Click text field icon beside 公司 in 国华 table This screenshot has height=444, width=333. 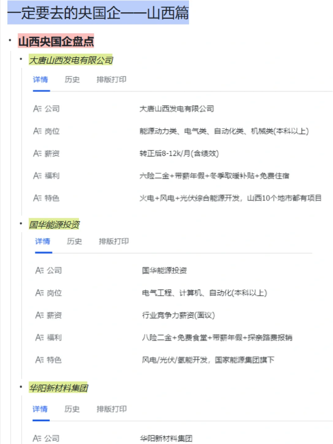click(x=39, y=271)
